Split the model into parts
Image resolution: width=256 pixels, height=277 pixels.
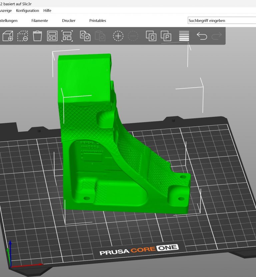click(x=166, y=36)
